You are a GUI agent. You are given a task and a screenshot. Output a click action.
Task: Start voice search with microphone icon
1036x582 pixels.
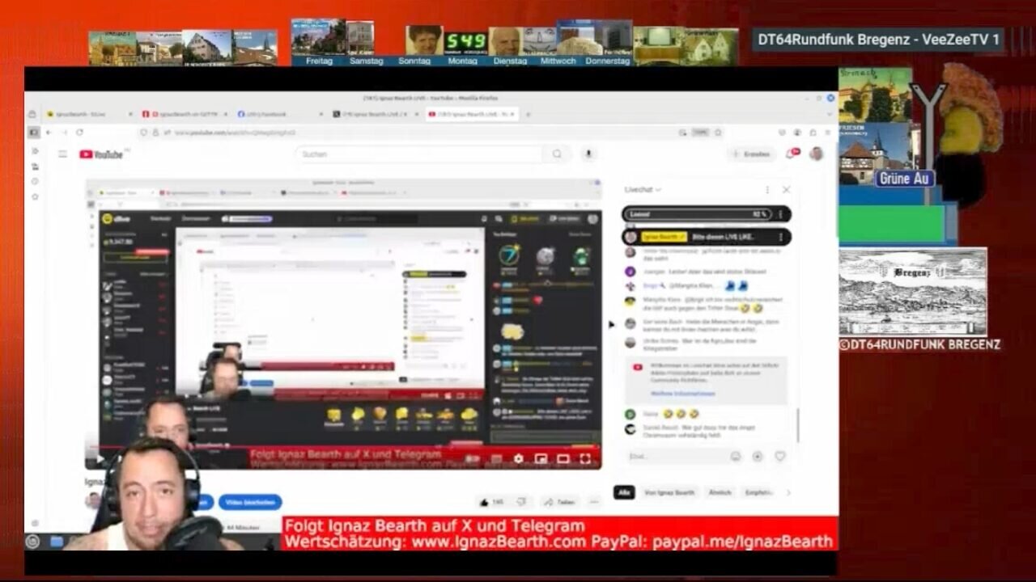pyautogui.click(x=588, y=154)
